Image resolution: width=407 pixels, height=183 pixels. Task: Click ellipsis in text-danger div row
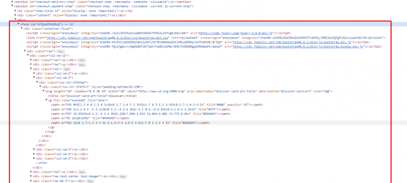point(105,176)
